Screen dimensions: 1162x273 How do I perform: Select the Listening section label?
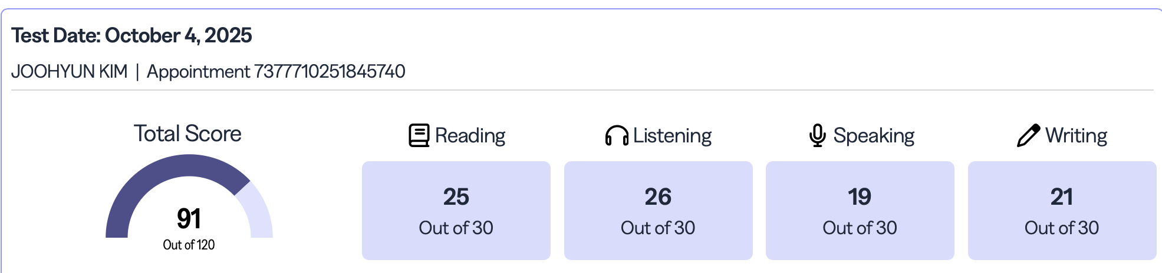click(672, 136)
